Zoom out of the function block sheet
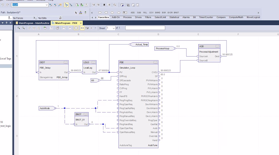 23,28
